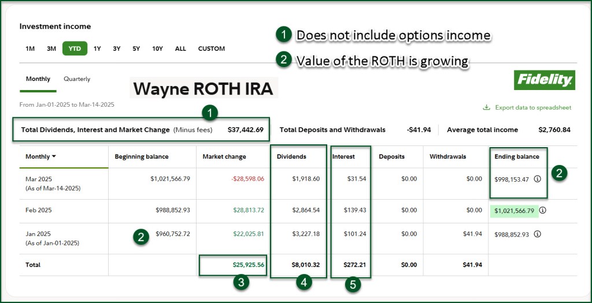Select the ALL time range
This screenshot has height=303, width=592.
pyautogui.click(x=180, y=49)
